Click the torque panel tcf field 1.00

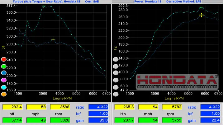click(x=98, y=113)
